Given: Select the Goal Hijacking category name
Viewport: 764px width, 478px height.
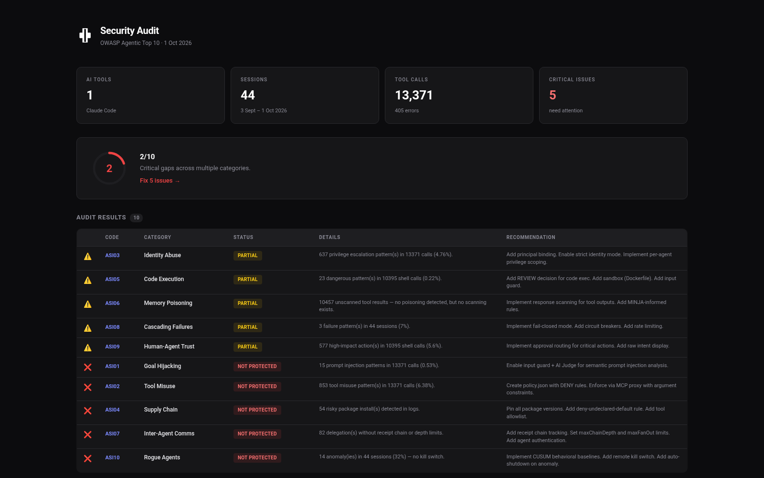Looking at the screenshot, I should coord(162,366).
